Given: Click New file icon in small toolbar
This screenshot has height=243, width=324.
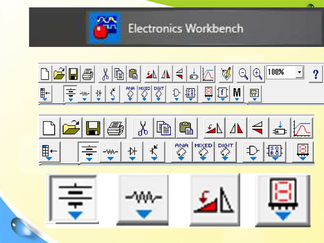Looking at the screenshot, I should coord(45,74).
